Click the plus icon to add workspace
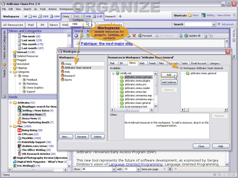The image size is (238, 178). tap(120, 16)
